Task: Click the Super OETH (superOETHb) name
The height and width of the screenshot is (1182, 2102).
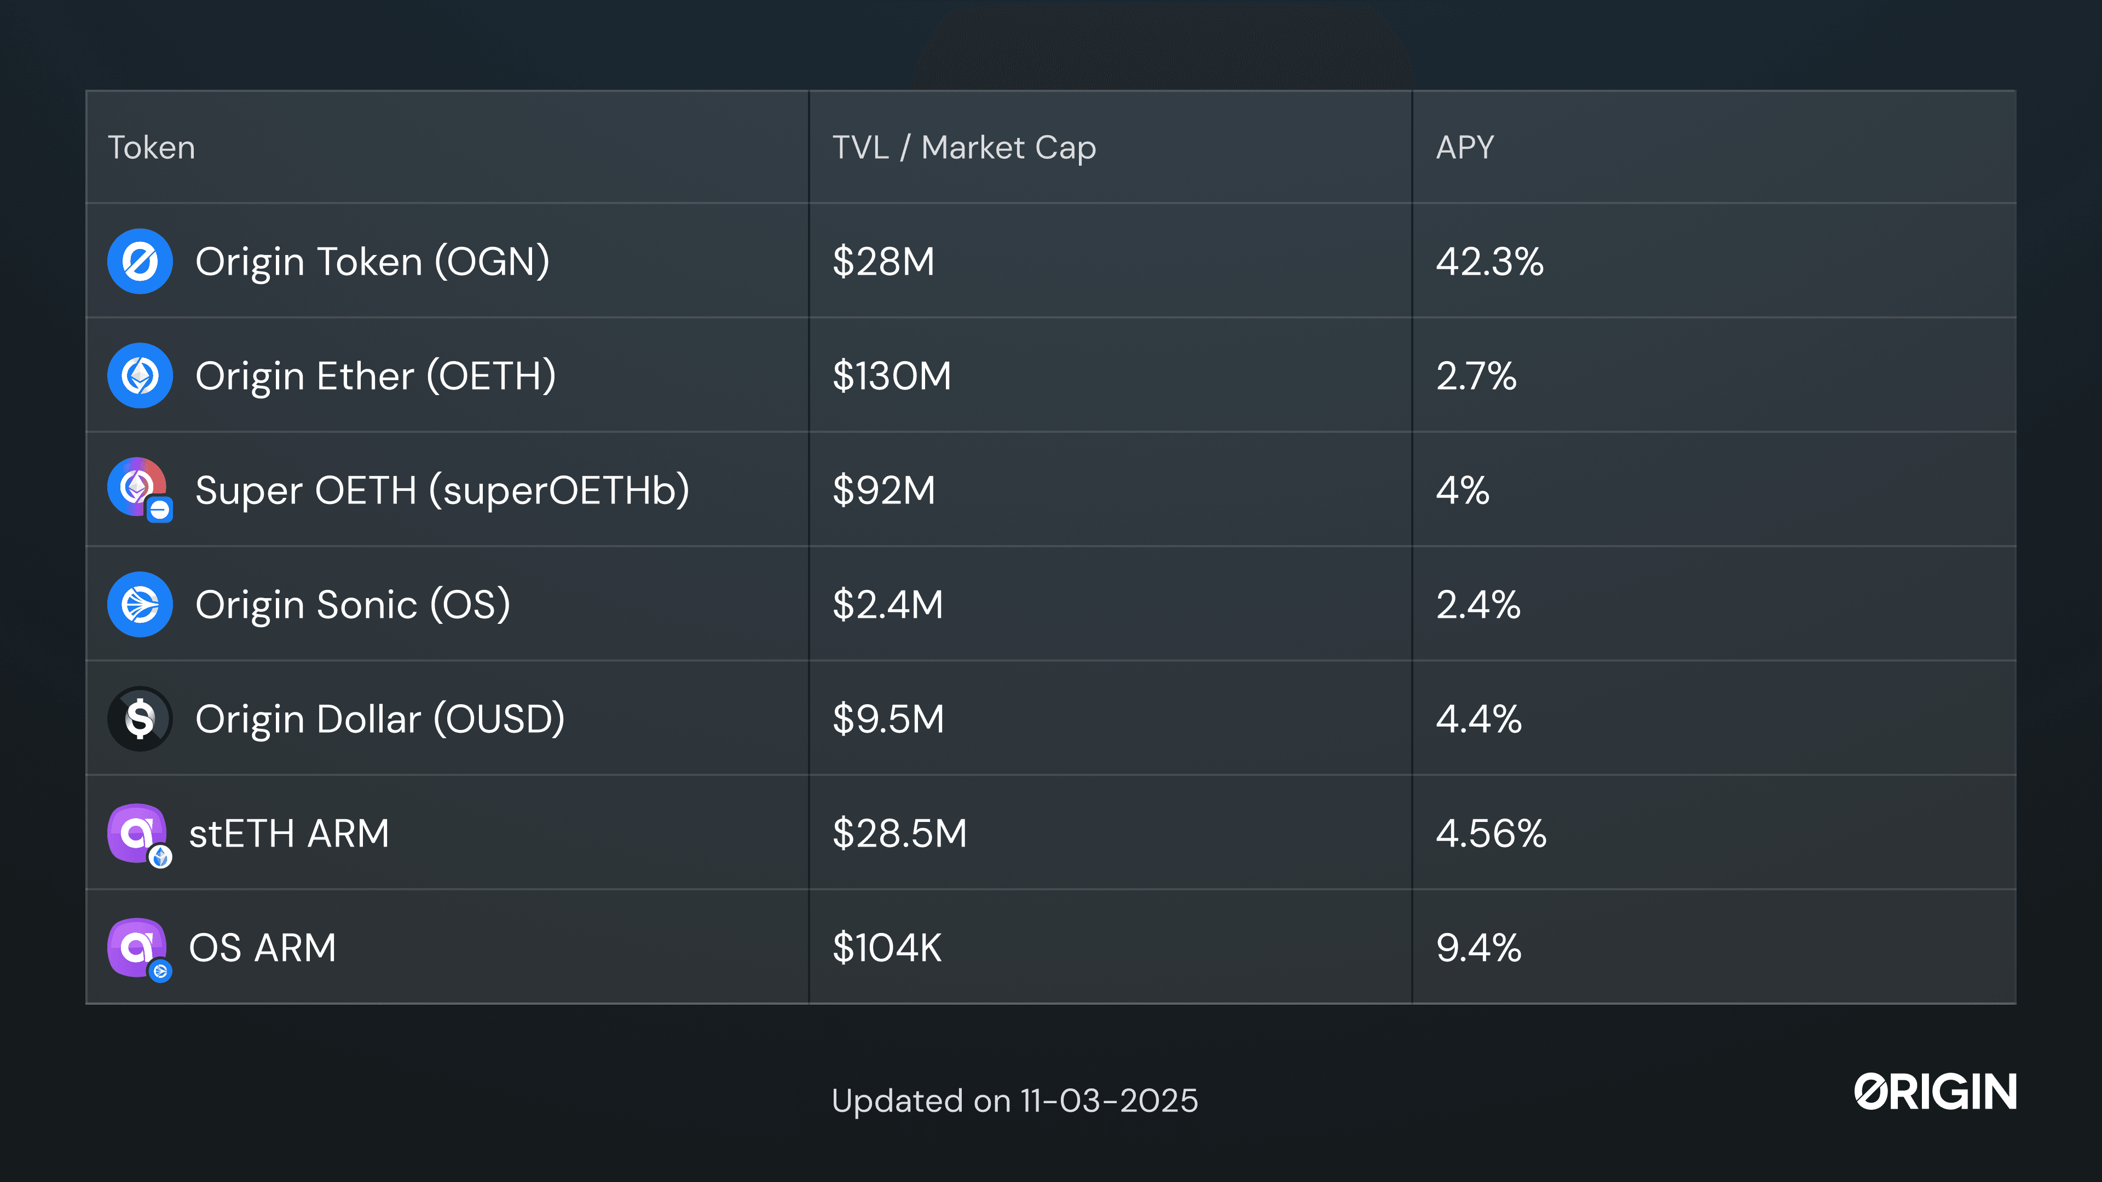Action: click(442, 490)
